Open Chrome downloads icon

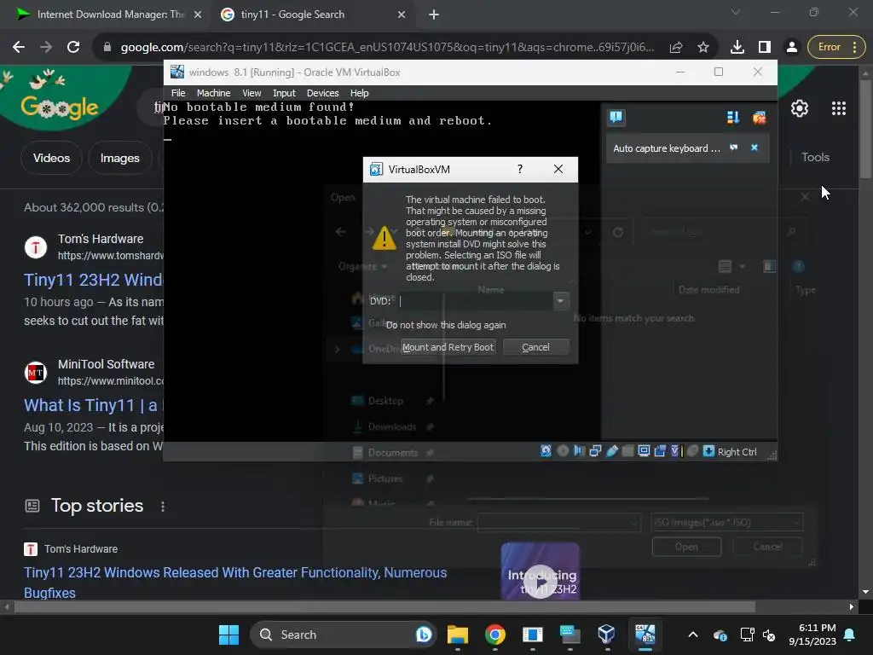point(737,48)
